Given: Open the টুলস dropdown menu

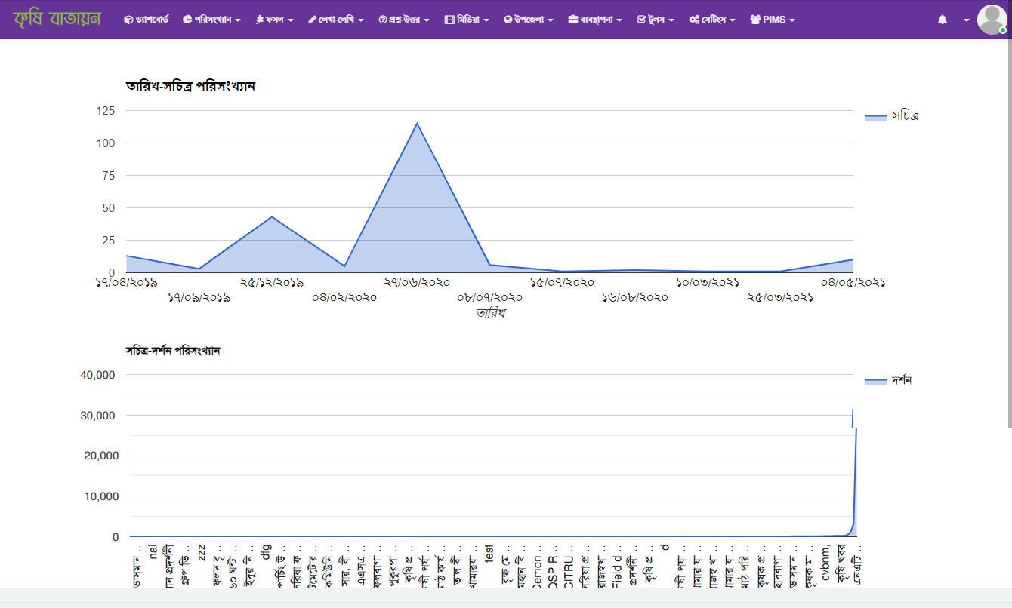Looking at the screenshot, I should [x=656, y=20].
